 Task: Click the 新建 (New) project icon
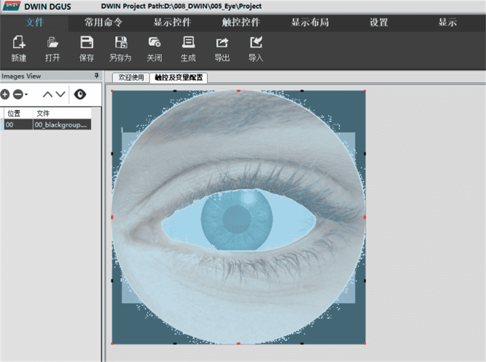19,43
